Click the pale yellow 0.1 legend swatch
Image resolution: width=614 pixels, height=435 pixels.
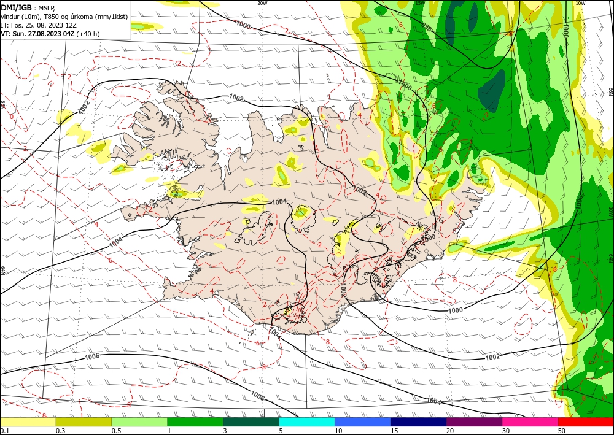pyautogui.click(x=28, y=422)
